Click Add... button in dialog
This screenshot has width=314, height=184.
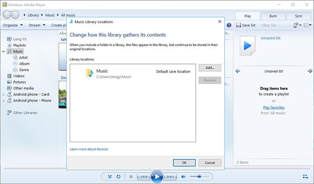click(x=210, y=68)
